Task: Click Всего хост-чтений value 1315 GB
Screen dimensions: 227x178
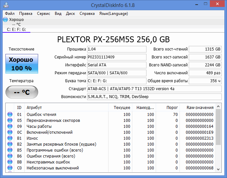Action: pyautogui.click(x=205, y=49)
